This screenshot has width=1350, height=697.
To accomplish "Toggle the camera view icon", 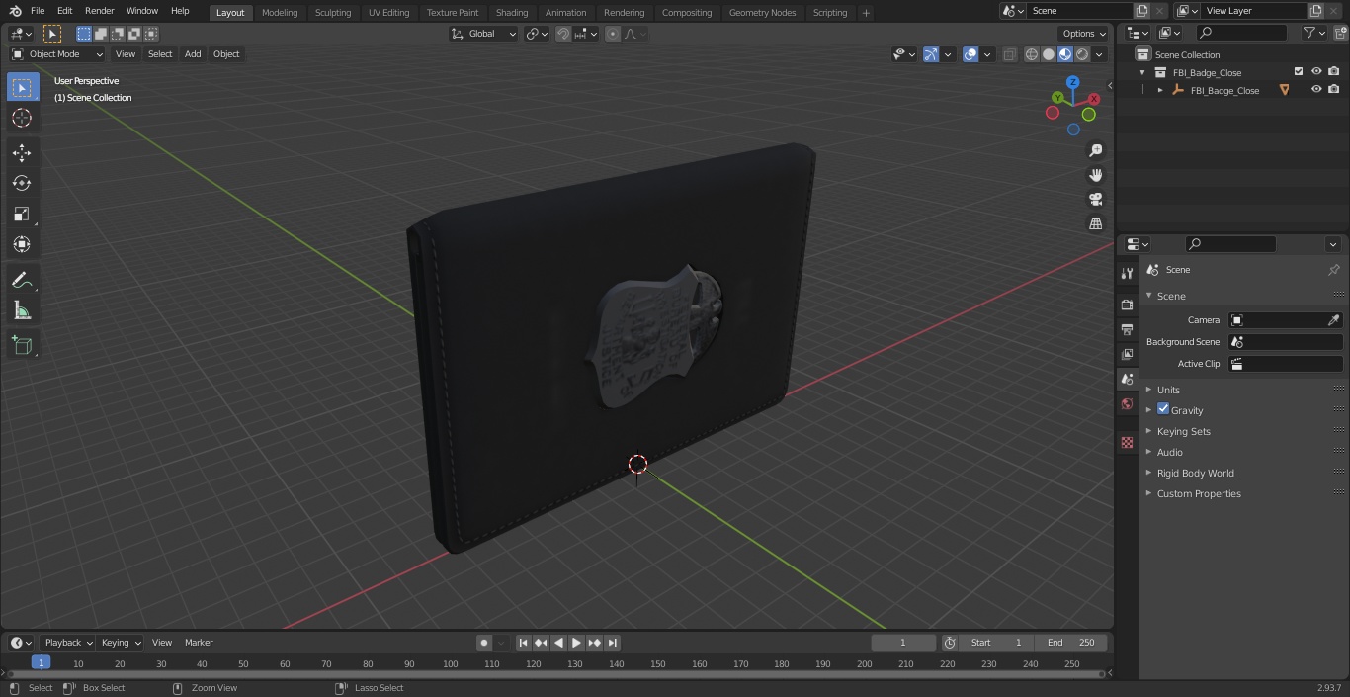I will (1096, 199).
